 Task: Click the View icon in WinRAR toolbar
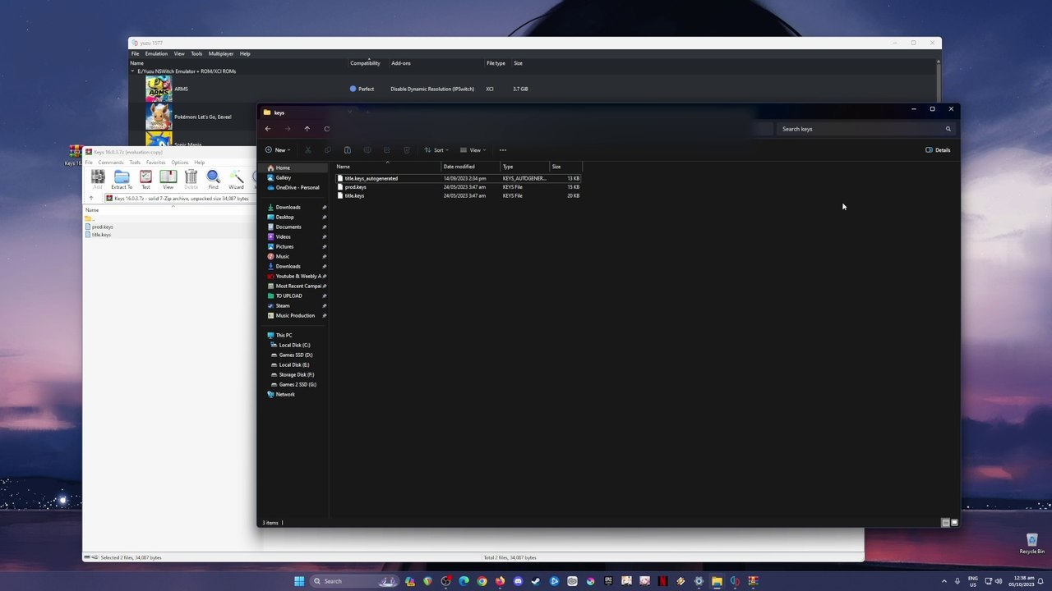coord(168,180)
